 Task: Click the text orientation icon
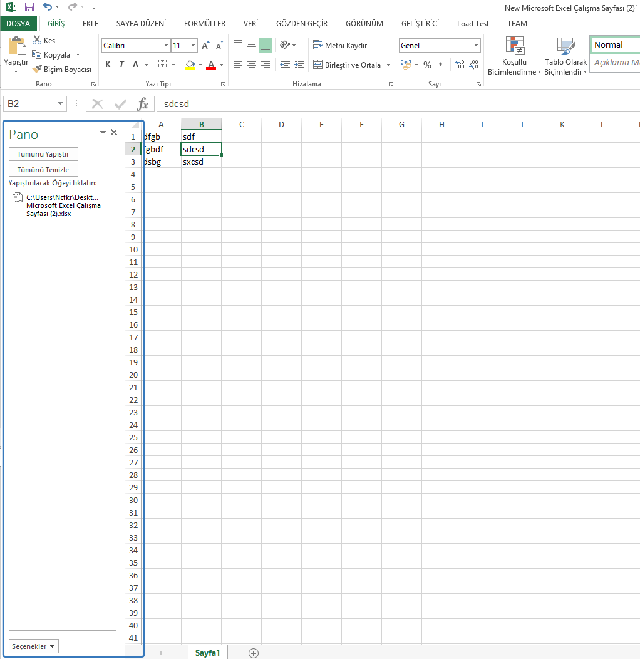point(285,45)
